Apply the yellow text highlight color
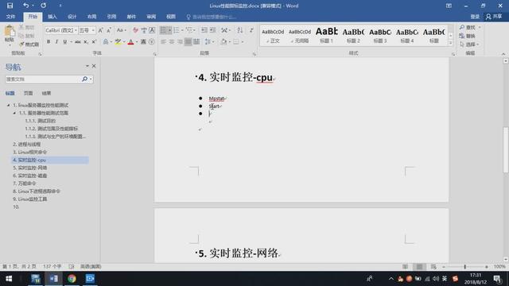The height and width of the screenshot is (286, 509). point(118,41)
